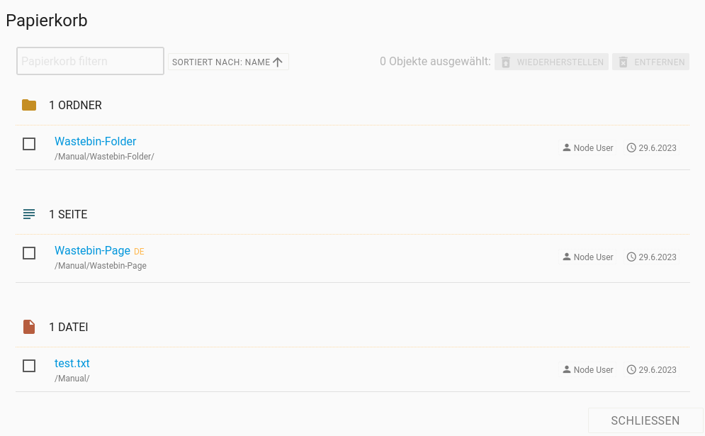
Task: Click the clock icon in Wastebin-Page row
Action: pyautogui.click(x=631, y=257)
